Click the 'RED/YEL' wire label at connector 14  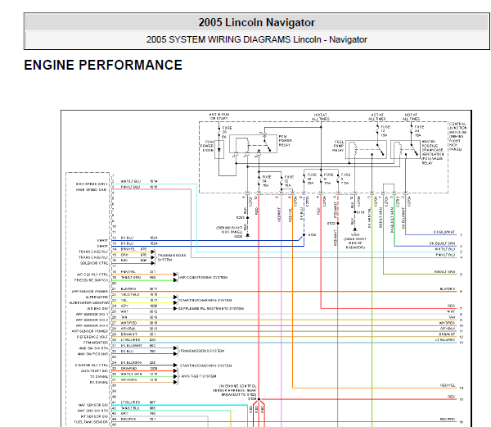pos(448,385)
